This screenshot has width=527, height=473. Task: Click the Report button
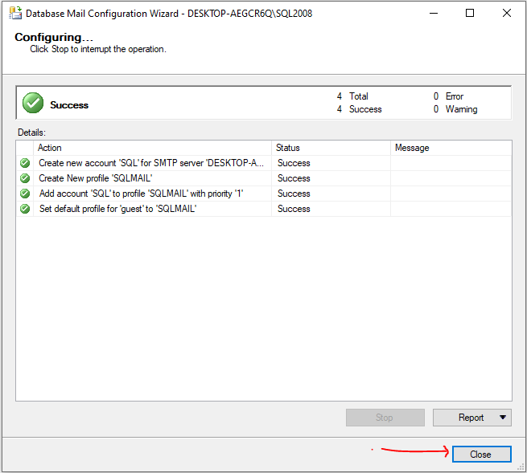pos(471,418)
